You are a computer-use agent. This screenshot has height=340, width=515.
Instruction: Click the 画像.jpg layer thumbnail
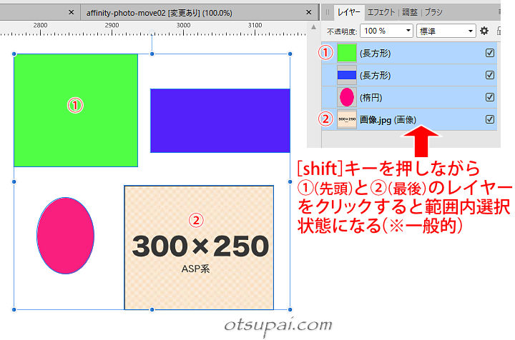pos(347,119)
